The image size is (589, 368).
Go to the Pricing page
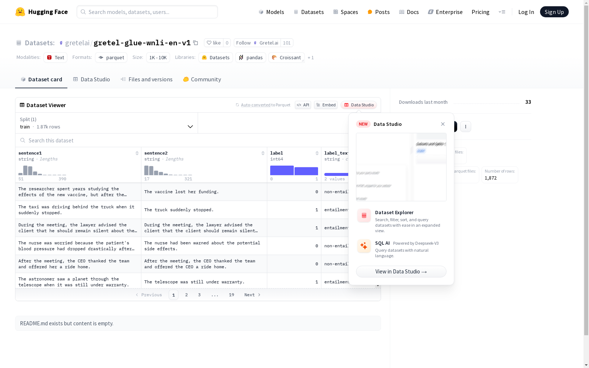point(480,12)
